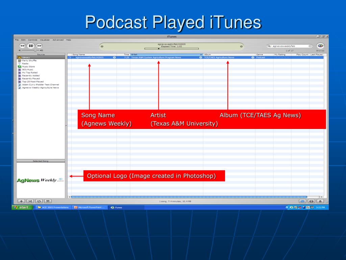Open the Help menu
The image size is (346, 260).
pyautogui.click(x=69, y=40)
